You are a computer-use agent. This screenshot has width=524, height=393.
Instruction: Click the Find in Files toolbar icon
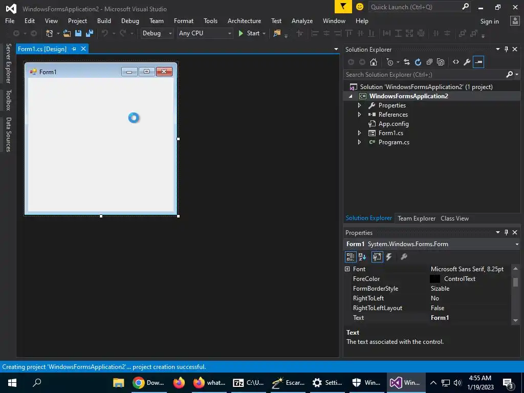[277, 33]
